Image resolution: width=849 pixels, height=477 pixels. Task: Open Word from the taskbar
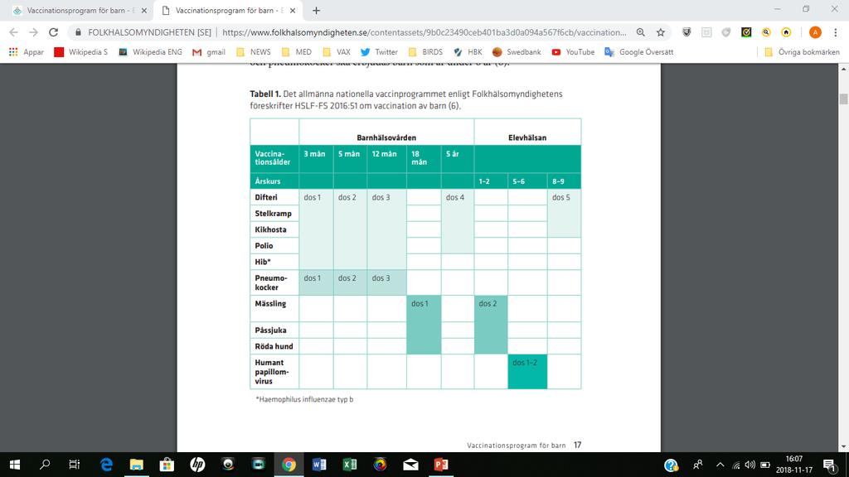tap(319, 465)
